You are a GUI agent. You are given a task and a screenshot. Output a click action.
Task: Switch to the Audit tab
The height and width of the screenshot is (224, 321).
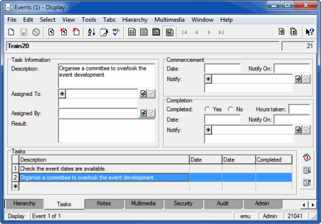[222, 204]
